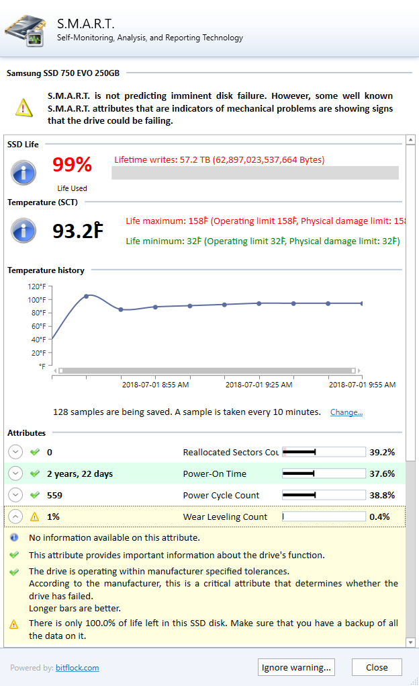Click the Wear Leveling Count 0.4% bar
Viewport: 419px width, 686px height.
324,517
